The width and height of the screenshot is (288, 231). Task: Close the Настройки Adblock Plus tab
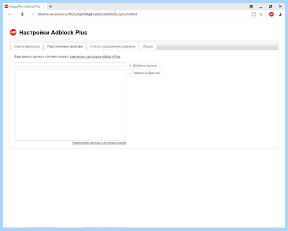44,6
